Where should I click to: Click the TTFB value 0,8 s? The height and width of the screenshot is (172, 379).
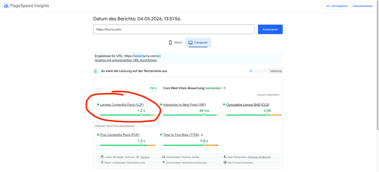click(204, 141)
